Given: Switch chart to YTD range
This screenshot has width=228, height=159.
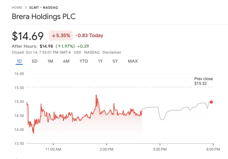Looking at the screenshot, I should tap(84, 61).
